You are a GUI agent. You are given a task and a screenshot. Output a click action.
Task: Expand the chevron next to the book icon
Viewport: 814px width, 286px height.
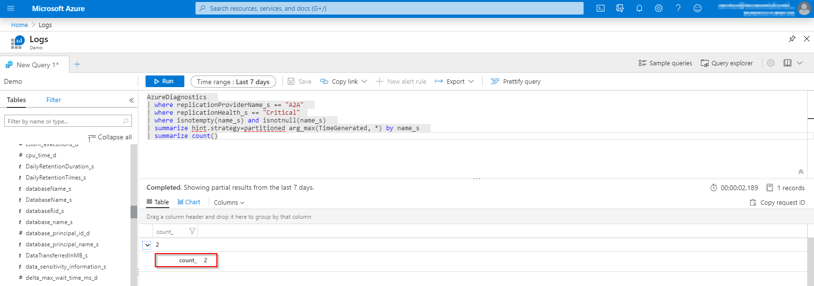(800, 63)
